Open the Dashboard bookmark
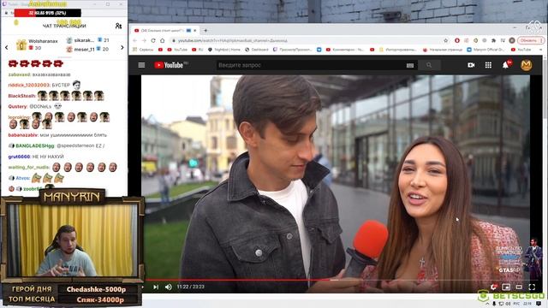548x308 pixels. point(257,50)
